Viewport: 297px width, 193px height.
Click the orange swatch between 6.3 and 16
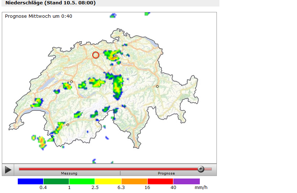point(134,181)
